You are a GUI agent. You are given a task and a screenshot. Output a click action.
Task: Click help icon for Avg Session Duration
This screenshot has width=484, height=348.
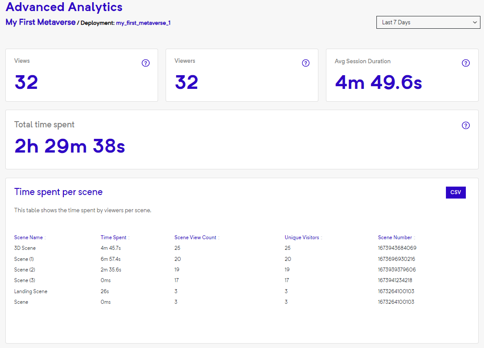[465, 63]
